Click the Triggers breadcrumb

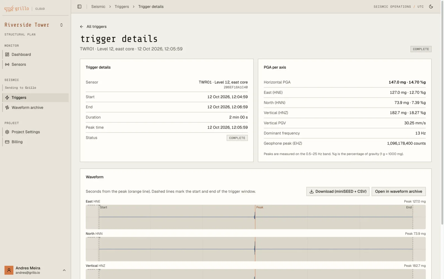(x=122, y=7)
